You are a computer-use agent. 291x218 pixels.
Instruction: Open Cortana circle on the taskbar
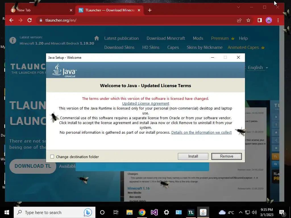coord(102,212)
